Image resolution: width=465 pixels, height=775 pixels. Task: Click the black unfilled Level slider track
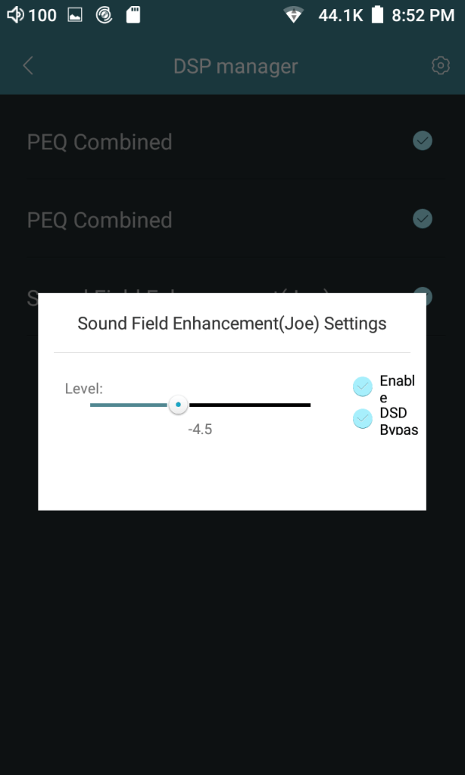tap(250, 405)
